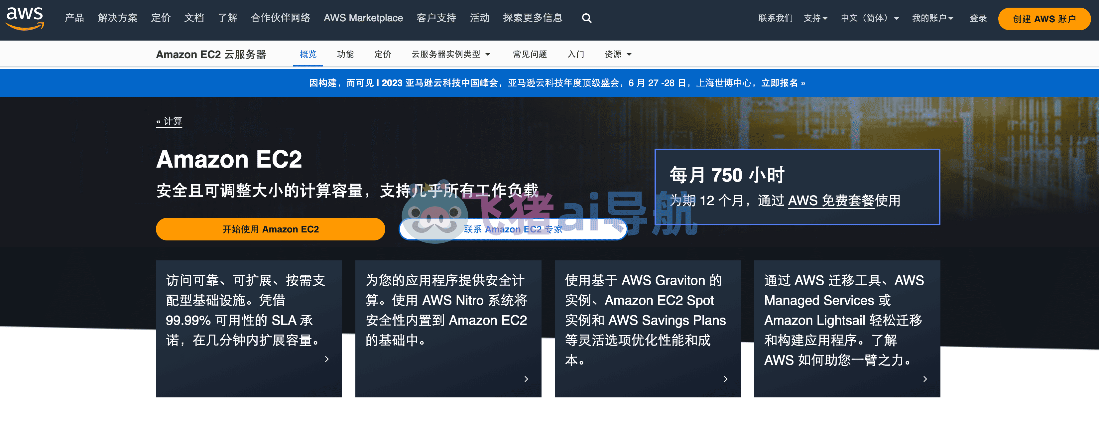The image size is (1099, 423).
Task: Open the 为您的应用程序提供安全计算 card text
Action: click(x=446, y=310)
